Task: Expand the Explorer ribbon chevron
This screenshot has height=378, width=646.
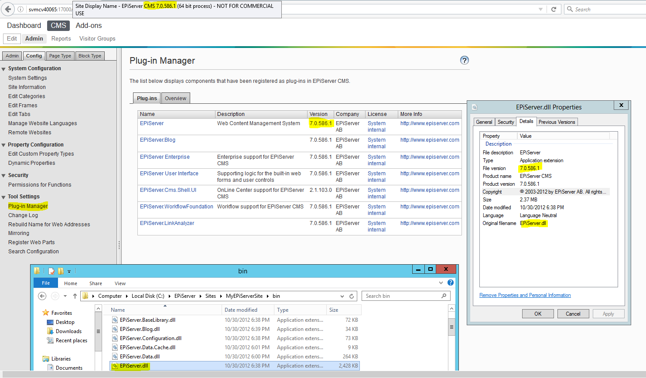Action: point(441,283)
